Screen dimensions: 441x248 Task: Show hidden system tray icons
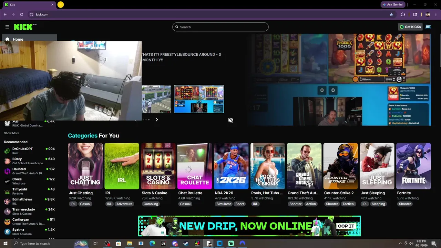(x=400, y=244)
